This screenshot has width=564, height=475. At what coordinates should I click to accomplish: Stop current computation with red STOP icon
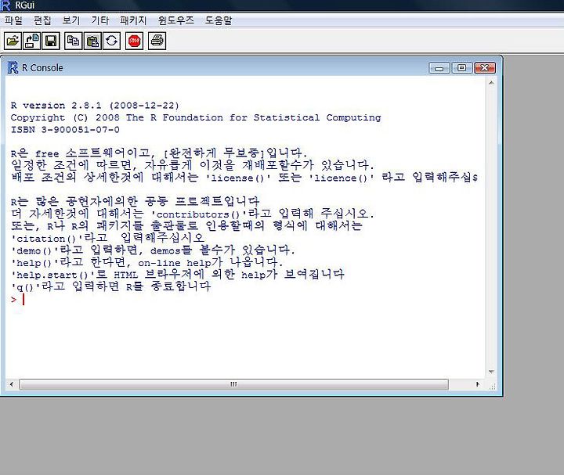(134, 41)
